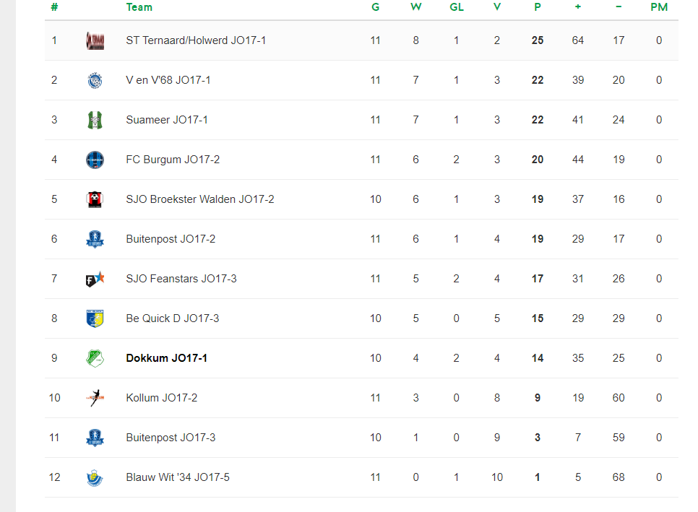
Task: Click the Be Quick D club crest
Action: 95,318
